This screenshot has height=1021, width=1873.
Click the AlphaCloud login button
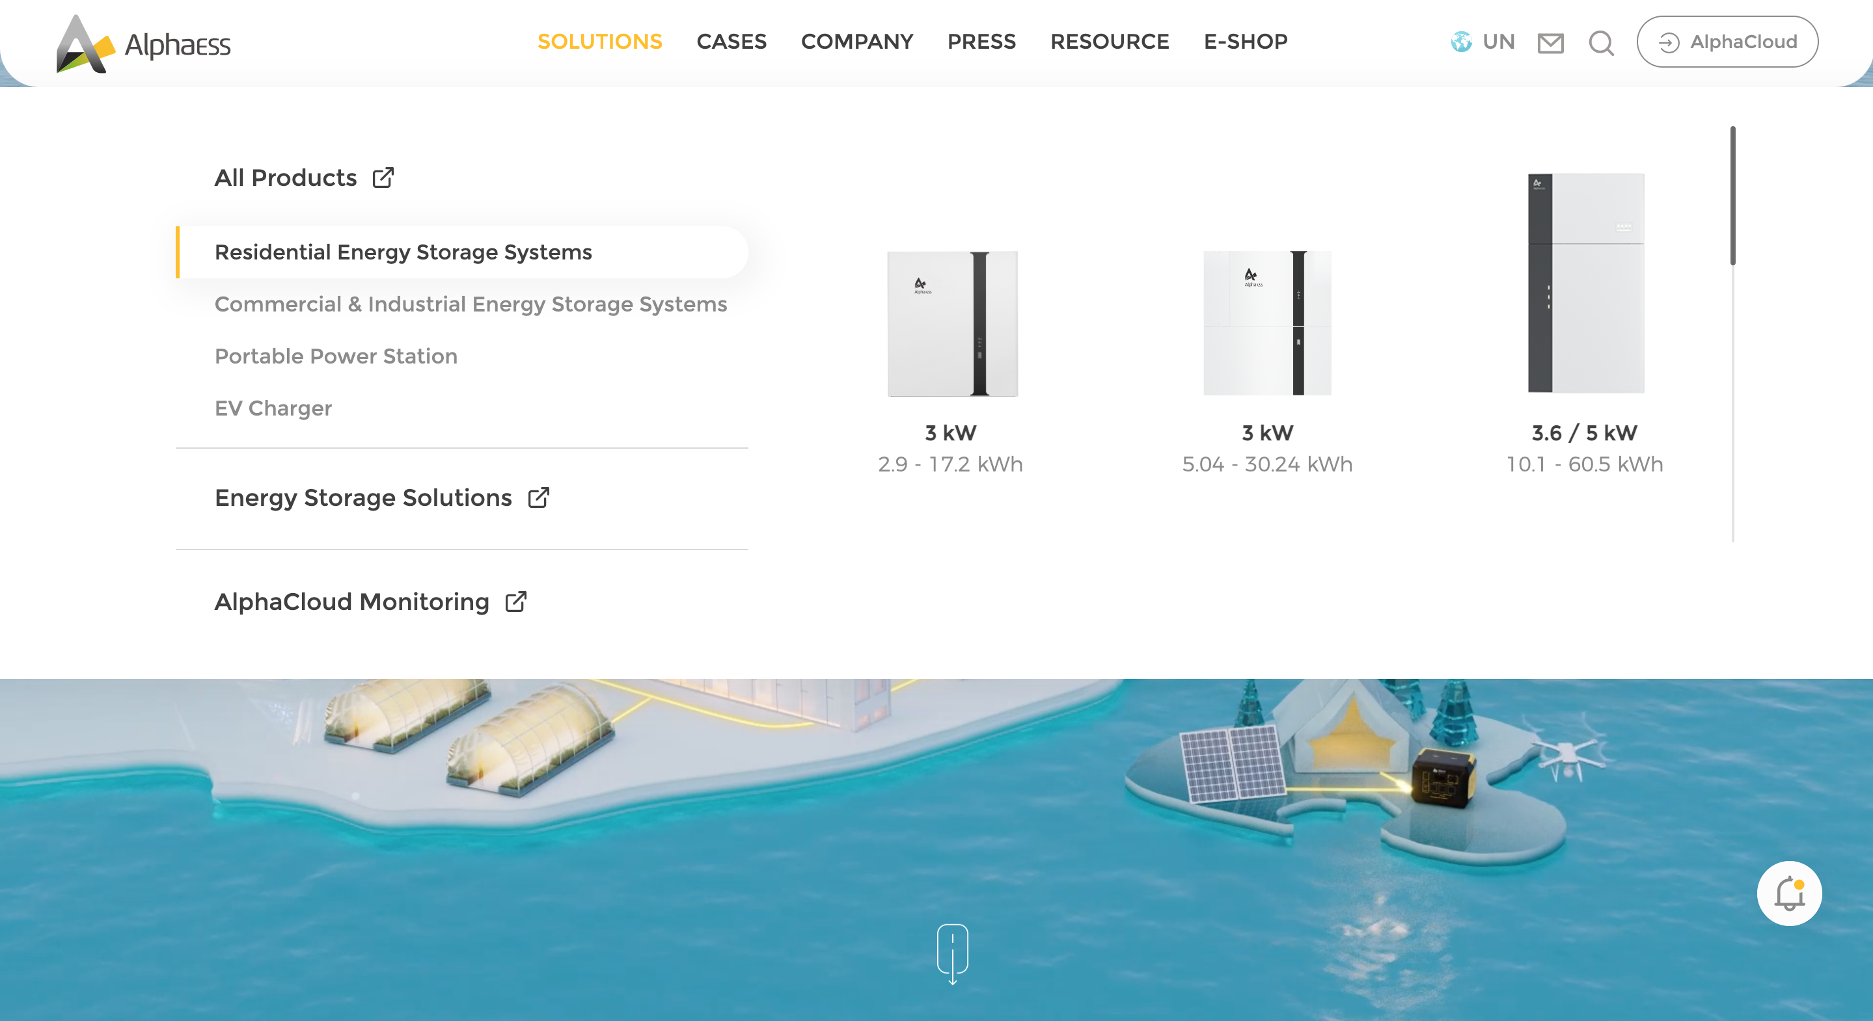(x=1728, y=42)
